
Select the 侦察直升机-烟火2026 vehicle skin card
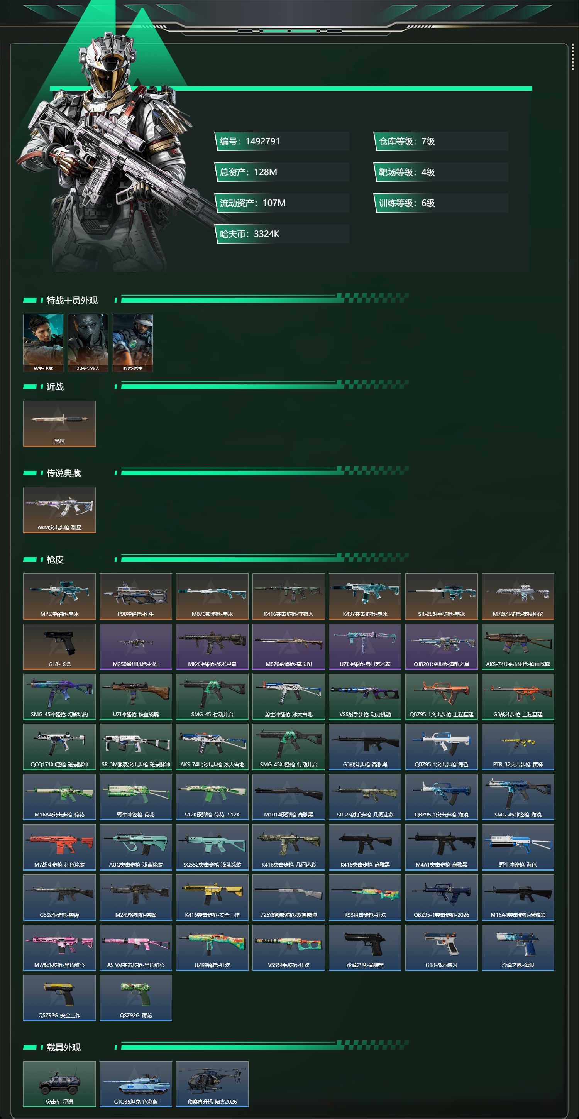pyautogui.click(x=212, y=1084)
